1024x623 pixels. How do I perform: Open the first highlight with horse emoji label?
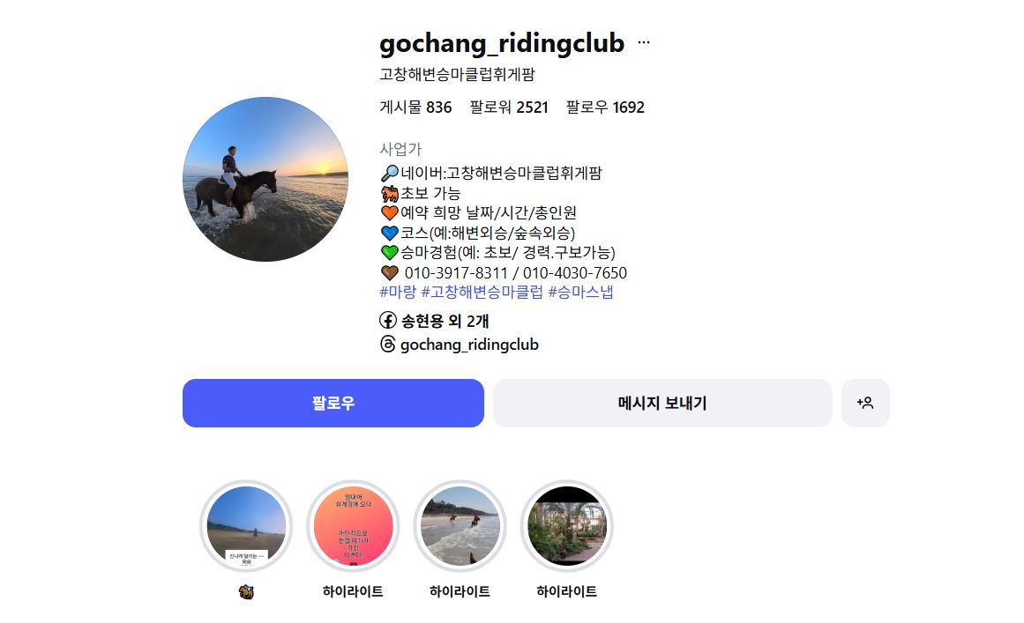tap(246, 526)
